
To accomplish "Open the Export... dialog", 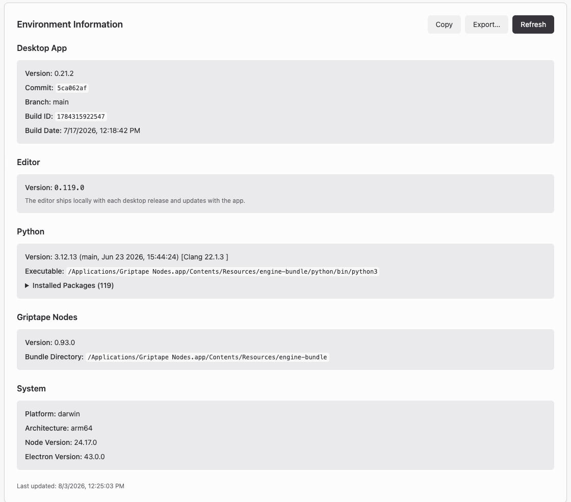I will (x=486, y=24).
